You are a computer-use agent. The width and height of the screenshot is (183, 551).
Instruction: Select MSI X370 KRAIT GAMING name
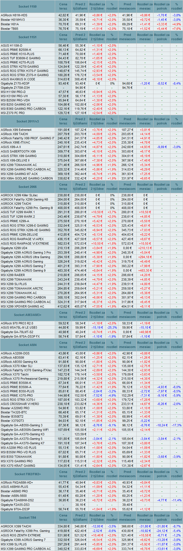coord(18,466)
